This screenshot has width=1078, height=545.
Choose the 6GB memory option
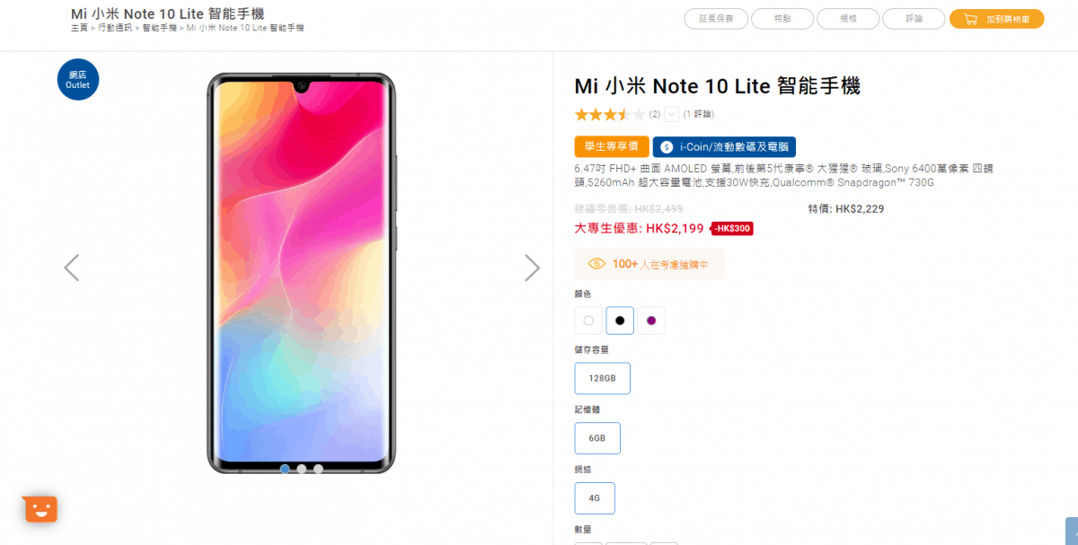point(597,438)
